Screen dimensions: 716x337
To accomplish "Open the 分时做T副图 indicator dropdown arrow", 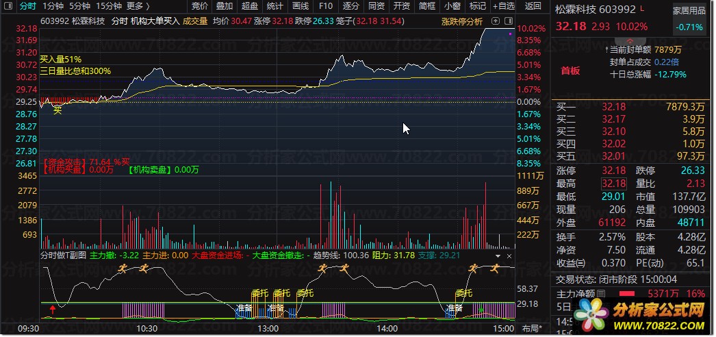I will [x=498, y=256].
